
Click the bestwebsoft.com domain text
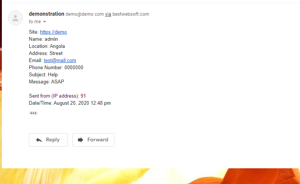(x=130, y=14)
